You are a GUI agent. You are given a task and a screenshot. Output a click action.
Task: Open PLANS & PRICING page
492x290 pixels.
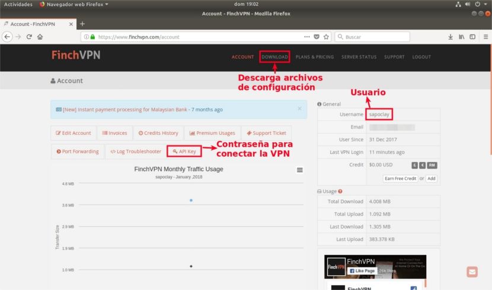click(x=315, y=57)
